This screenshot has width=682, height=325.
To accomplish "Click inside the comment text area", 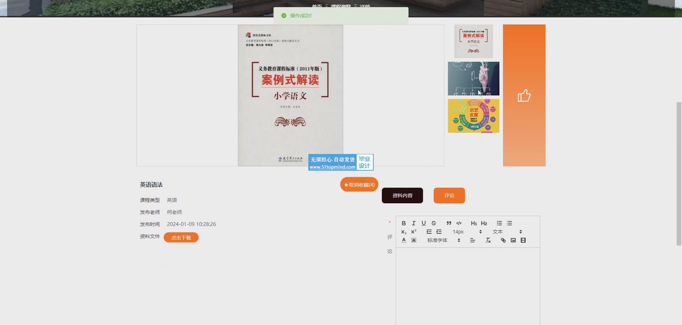I will coord(468,286).
